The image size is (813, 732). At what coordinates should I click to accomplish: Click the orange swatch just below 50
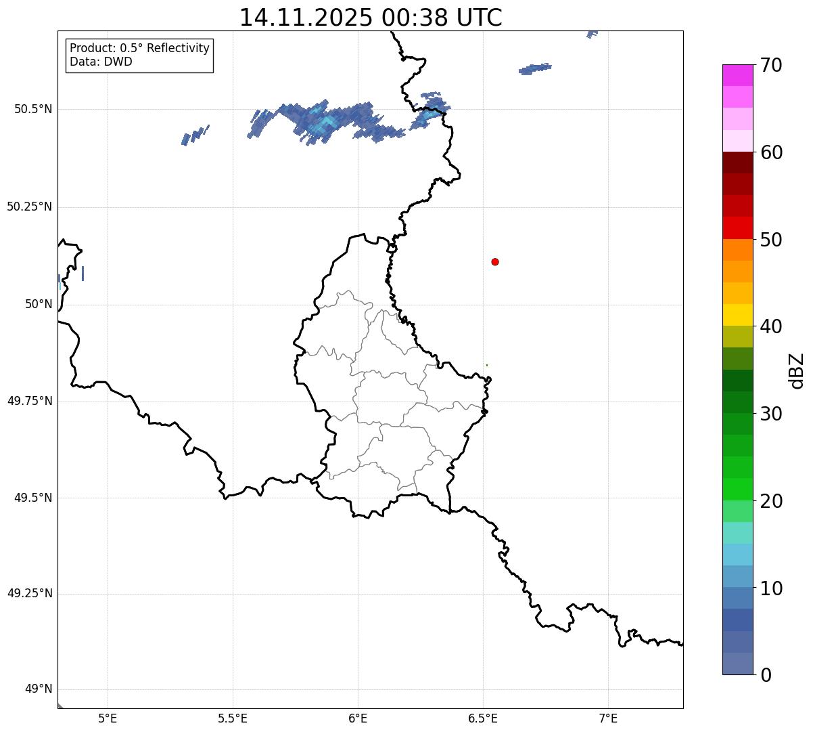pos(737,250)
